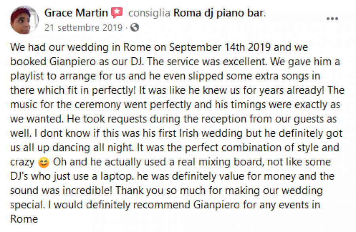This screenshot has height=232, width=356.
Task: Click "September 14th 2019" in the review text
Action: [220, 47]
